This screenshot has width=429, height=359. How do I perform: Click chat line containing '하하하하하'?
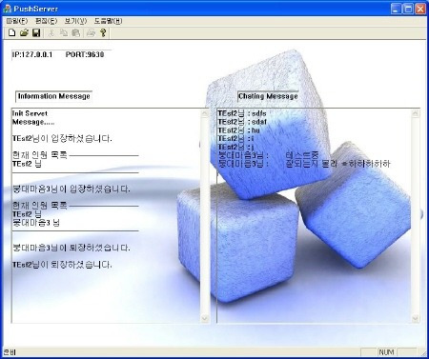coord(304,164)
